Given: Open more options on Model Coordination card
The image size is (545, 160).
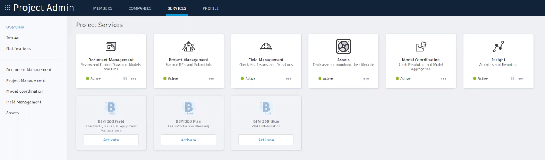Looking at the screenshot, I should point(444,79).
